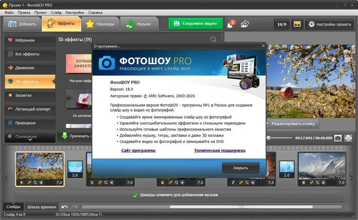Expand more effect categories with down chevron
The width and height of the screenshot is (358, 220).
tap(30, 140)
